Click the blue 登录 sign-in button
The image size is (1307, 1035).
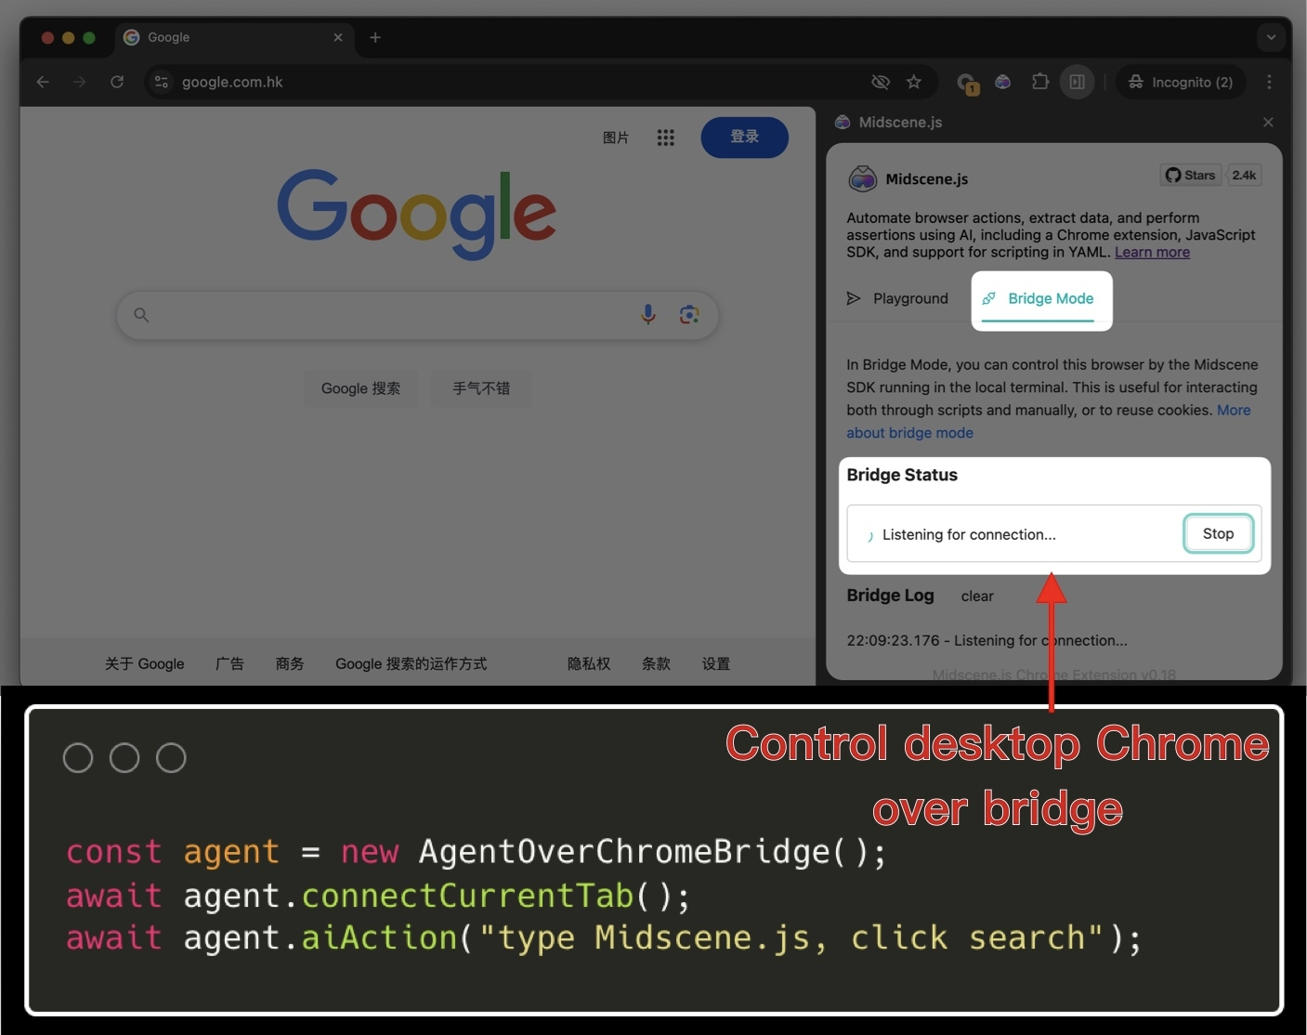pos(744,137)
